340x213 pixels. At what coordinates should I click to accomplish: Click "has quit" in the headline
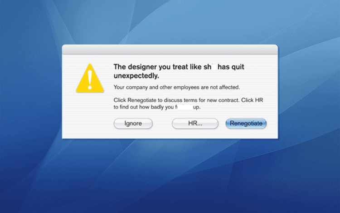[x=231, y=67]
